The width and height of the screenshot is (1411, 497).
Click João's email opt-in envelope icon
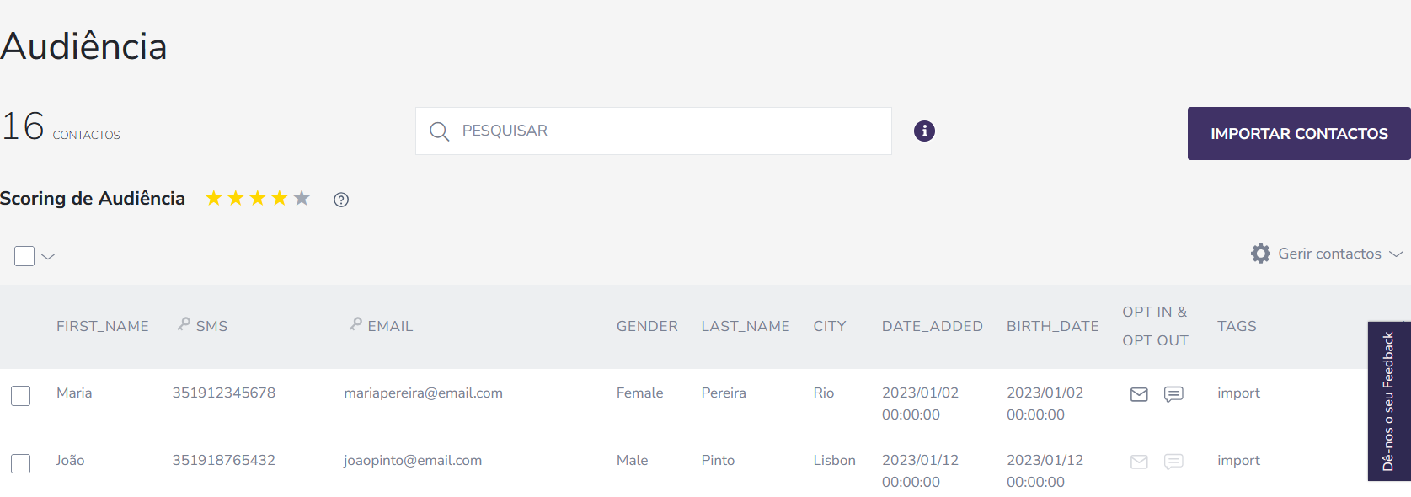(1139, 462)
